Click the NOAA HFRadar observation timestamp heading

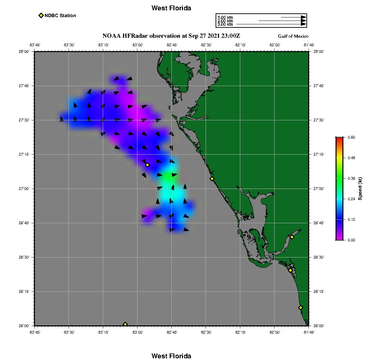coord(171,36)
